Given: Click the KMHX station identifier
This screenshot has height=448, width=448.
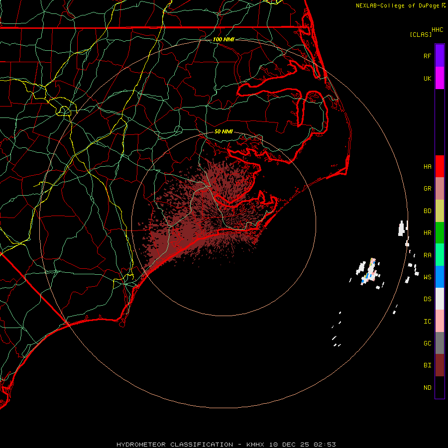Looking at the screenshot, I should pos(255,445).
